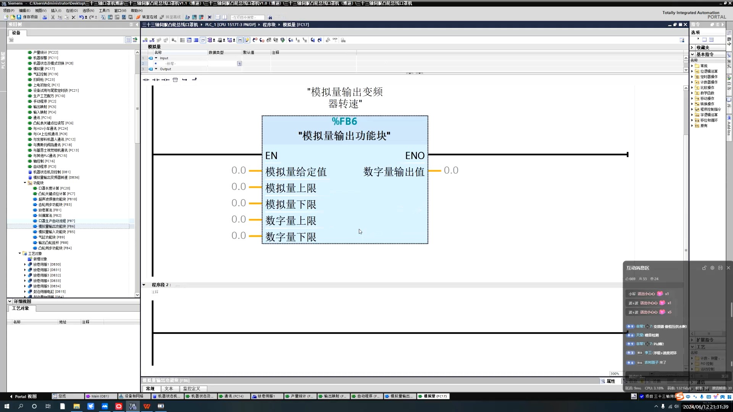
Task: Open the 编辑(E) menu
Action: (x=24, y=11)
